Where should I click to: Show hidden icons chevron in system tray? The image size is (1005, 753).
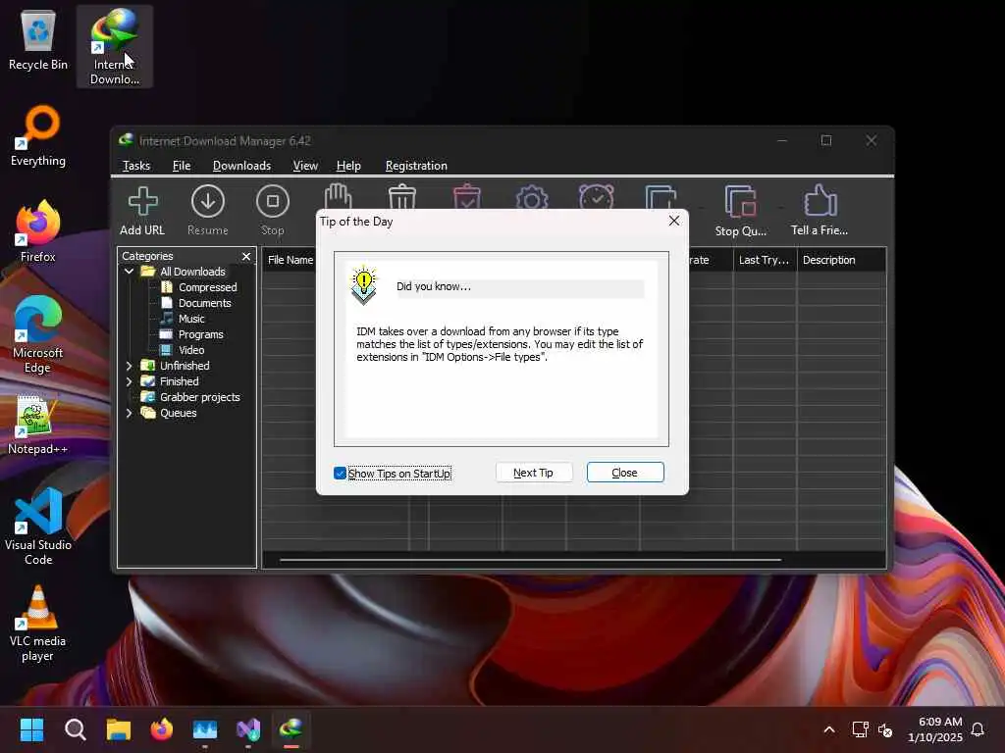coord(828,729)
